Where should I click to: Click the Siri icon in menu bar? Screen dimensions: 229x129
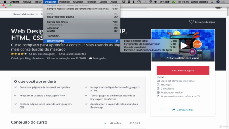(218, 2)
